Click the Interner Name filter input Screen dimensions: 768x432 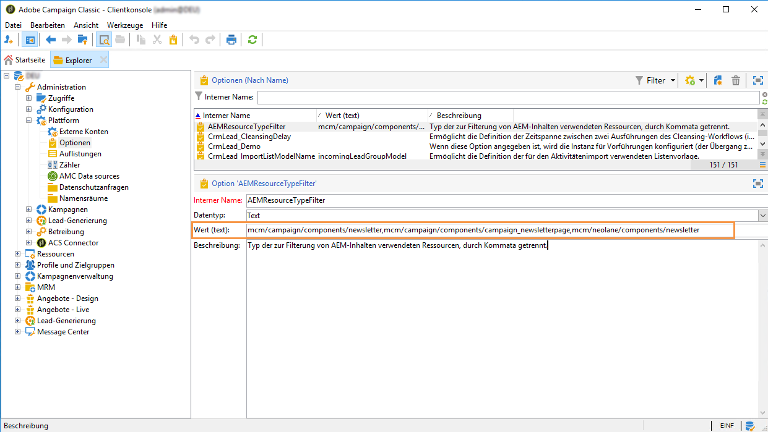click(x=508, y=97)
